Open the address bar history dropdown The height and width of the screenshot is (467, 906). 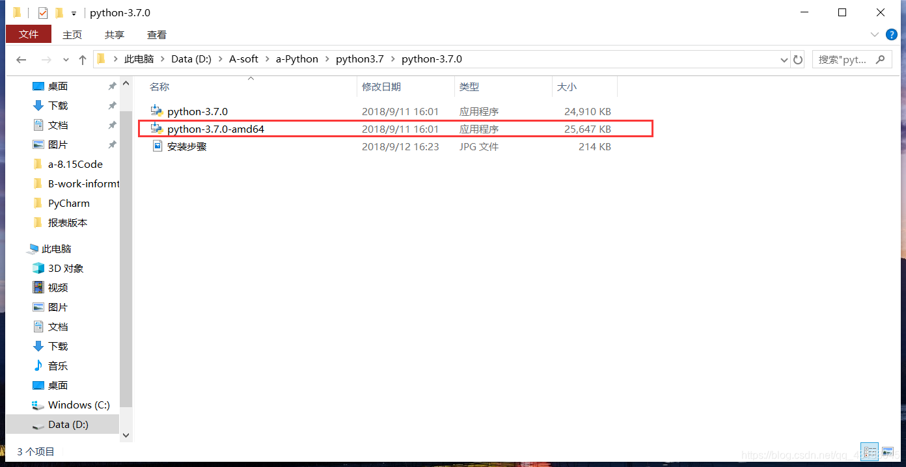point(784,59)
